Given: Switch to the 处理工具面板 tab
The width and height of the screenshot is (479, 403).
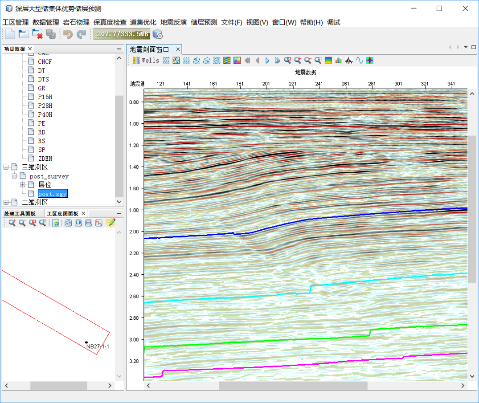Looking at the screenshot, I should [x=20, y=214].
